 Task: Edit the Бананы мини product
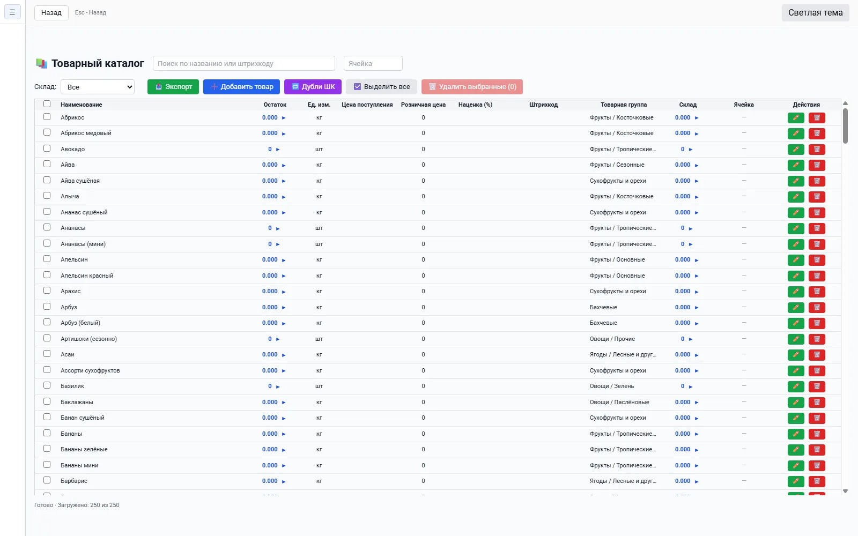(x=796, y=466)
